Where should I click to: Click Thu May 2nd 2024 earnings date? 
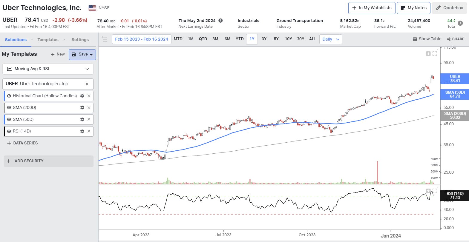click(197, 21)
